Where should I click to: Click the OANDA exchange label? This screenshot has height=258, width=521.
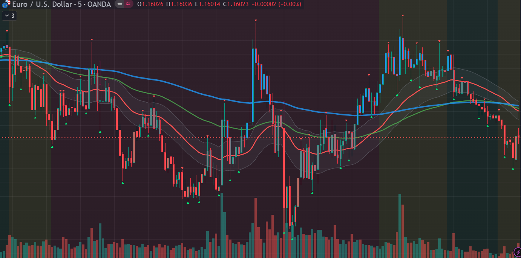click(99, 5)
